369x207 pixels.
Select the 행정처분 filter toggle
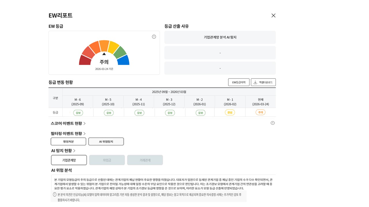click(68, 141)
